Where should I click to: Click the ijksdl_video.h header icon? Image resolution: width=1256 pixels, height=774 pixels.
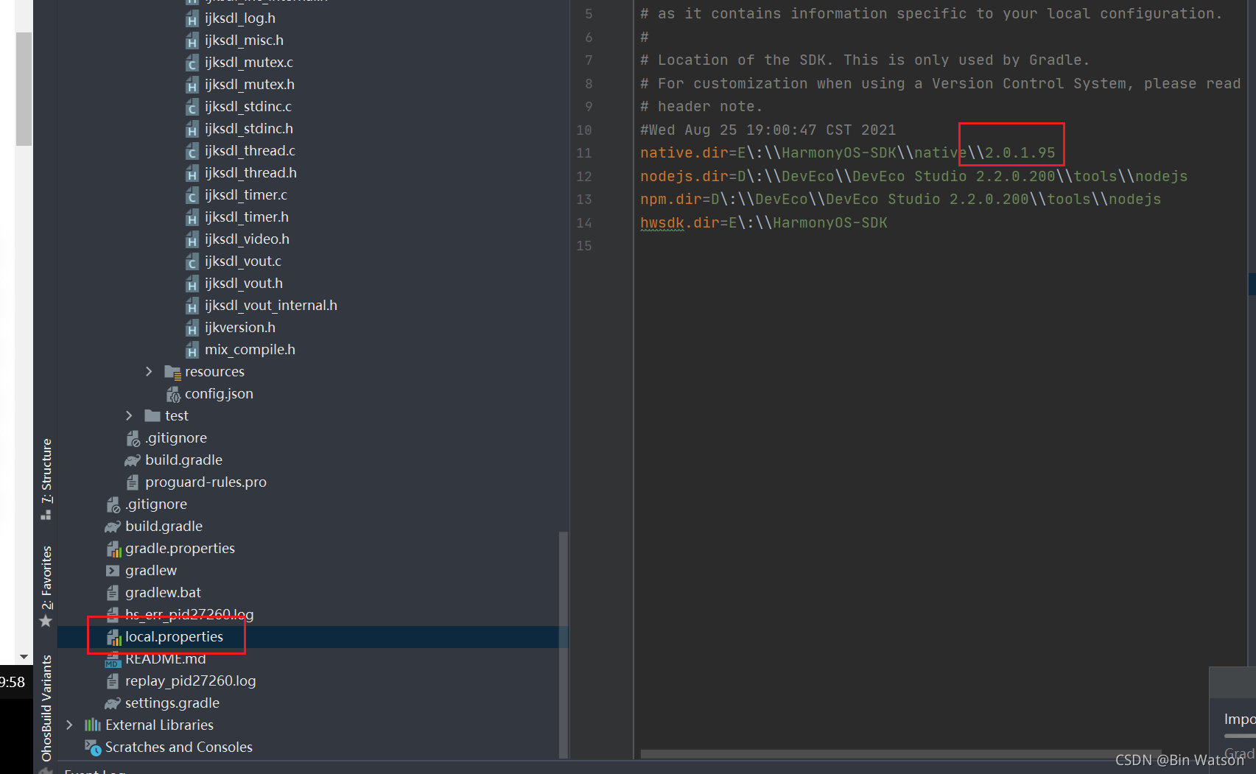(x=192, y=239)
